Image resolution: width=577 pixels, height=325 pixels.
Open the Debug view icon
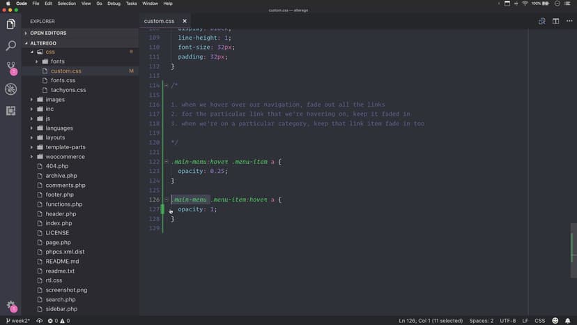click(10, 89)
